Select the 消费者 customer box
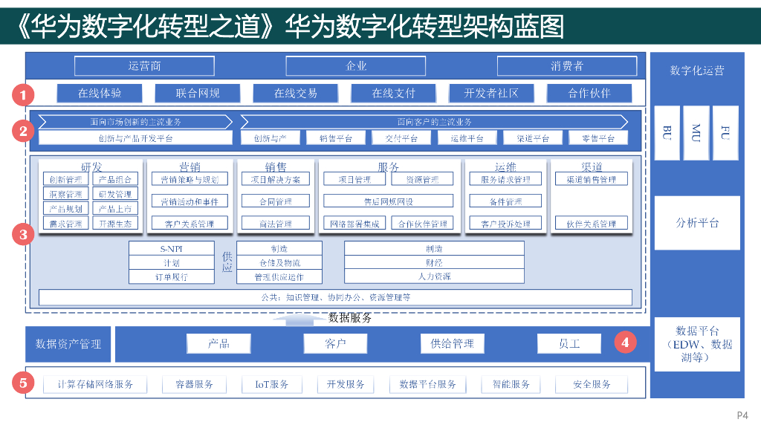761x428 pixels. click(567, 66)
